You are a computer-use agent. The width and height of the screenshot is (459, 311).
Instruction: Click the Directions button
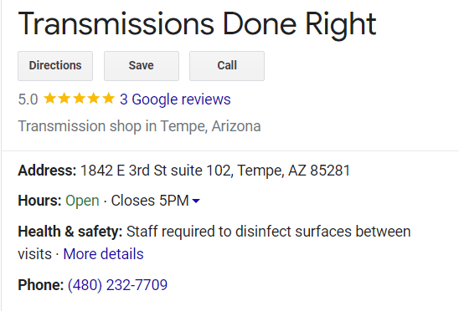tap(55, 66)
